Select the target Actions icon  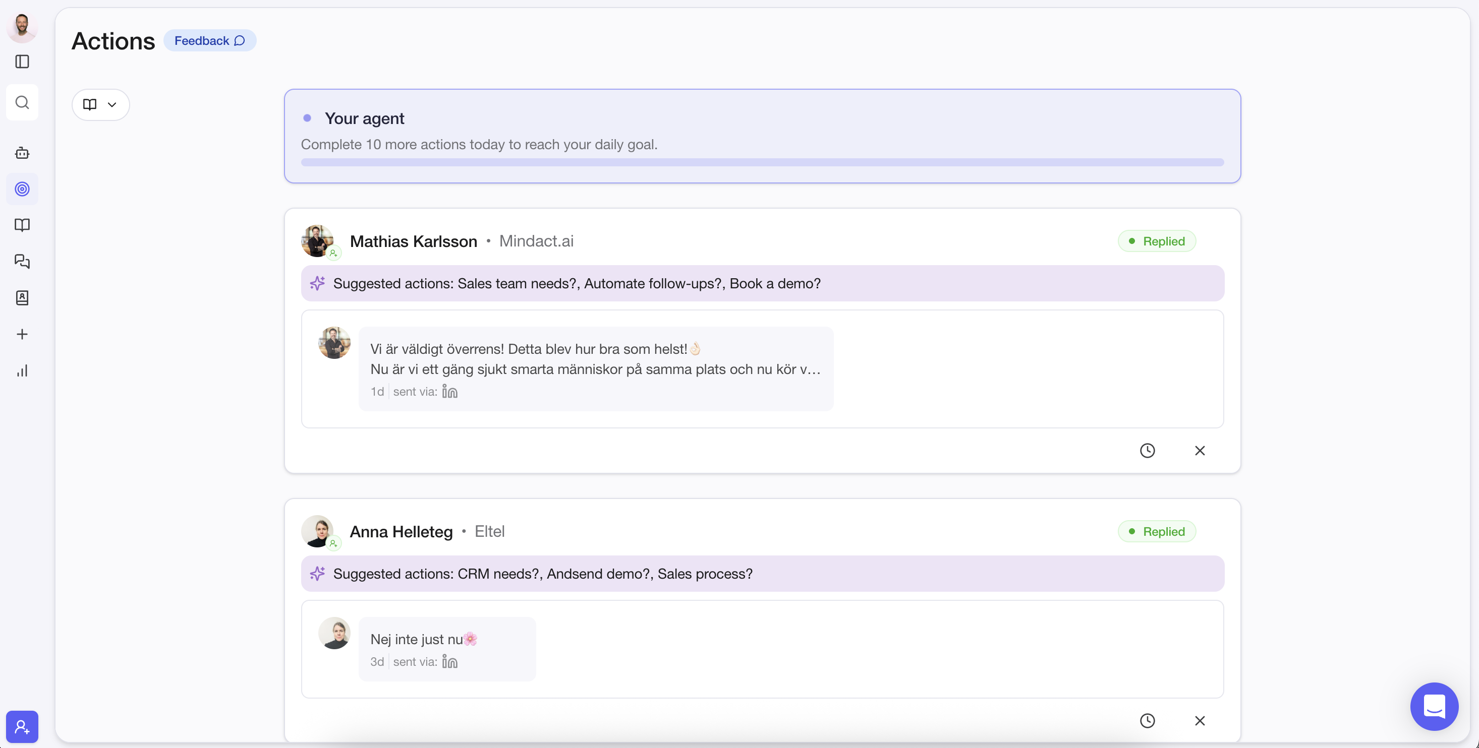(x=22, y=189)
